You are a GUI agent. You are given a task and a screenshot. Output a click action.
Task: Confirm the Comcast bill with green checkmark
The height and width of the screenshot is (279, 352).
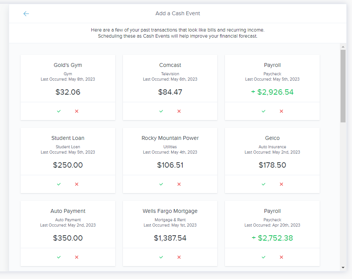[161, 111]
